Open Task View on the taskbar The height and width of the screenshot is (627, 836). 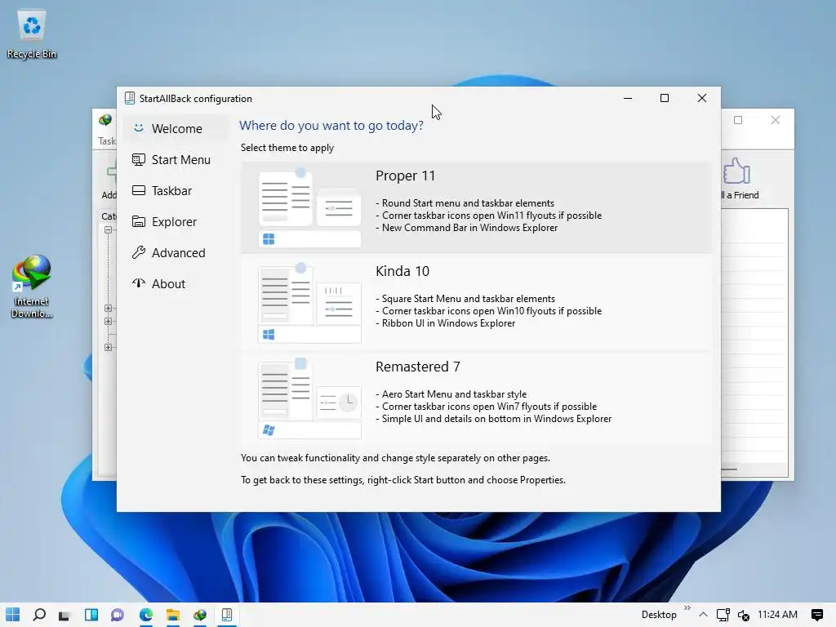coord(64,616)
